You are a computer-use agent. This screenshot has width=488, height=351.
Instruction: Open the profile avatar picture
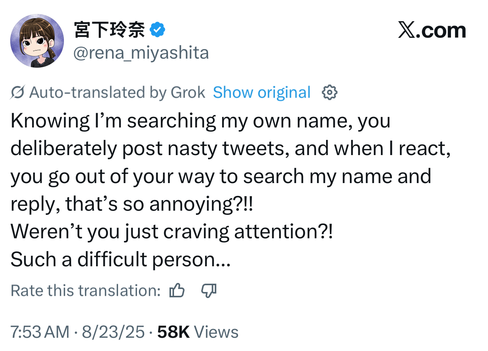tap(37, 41)
